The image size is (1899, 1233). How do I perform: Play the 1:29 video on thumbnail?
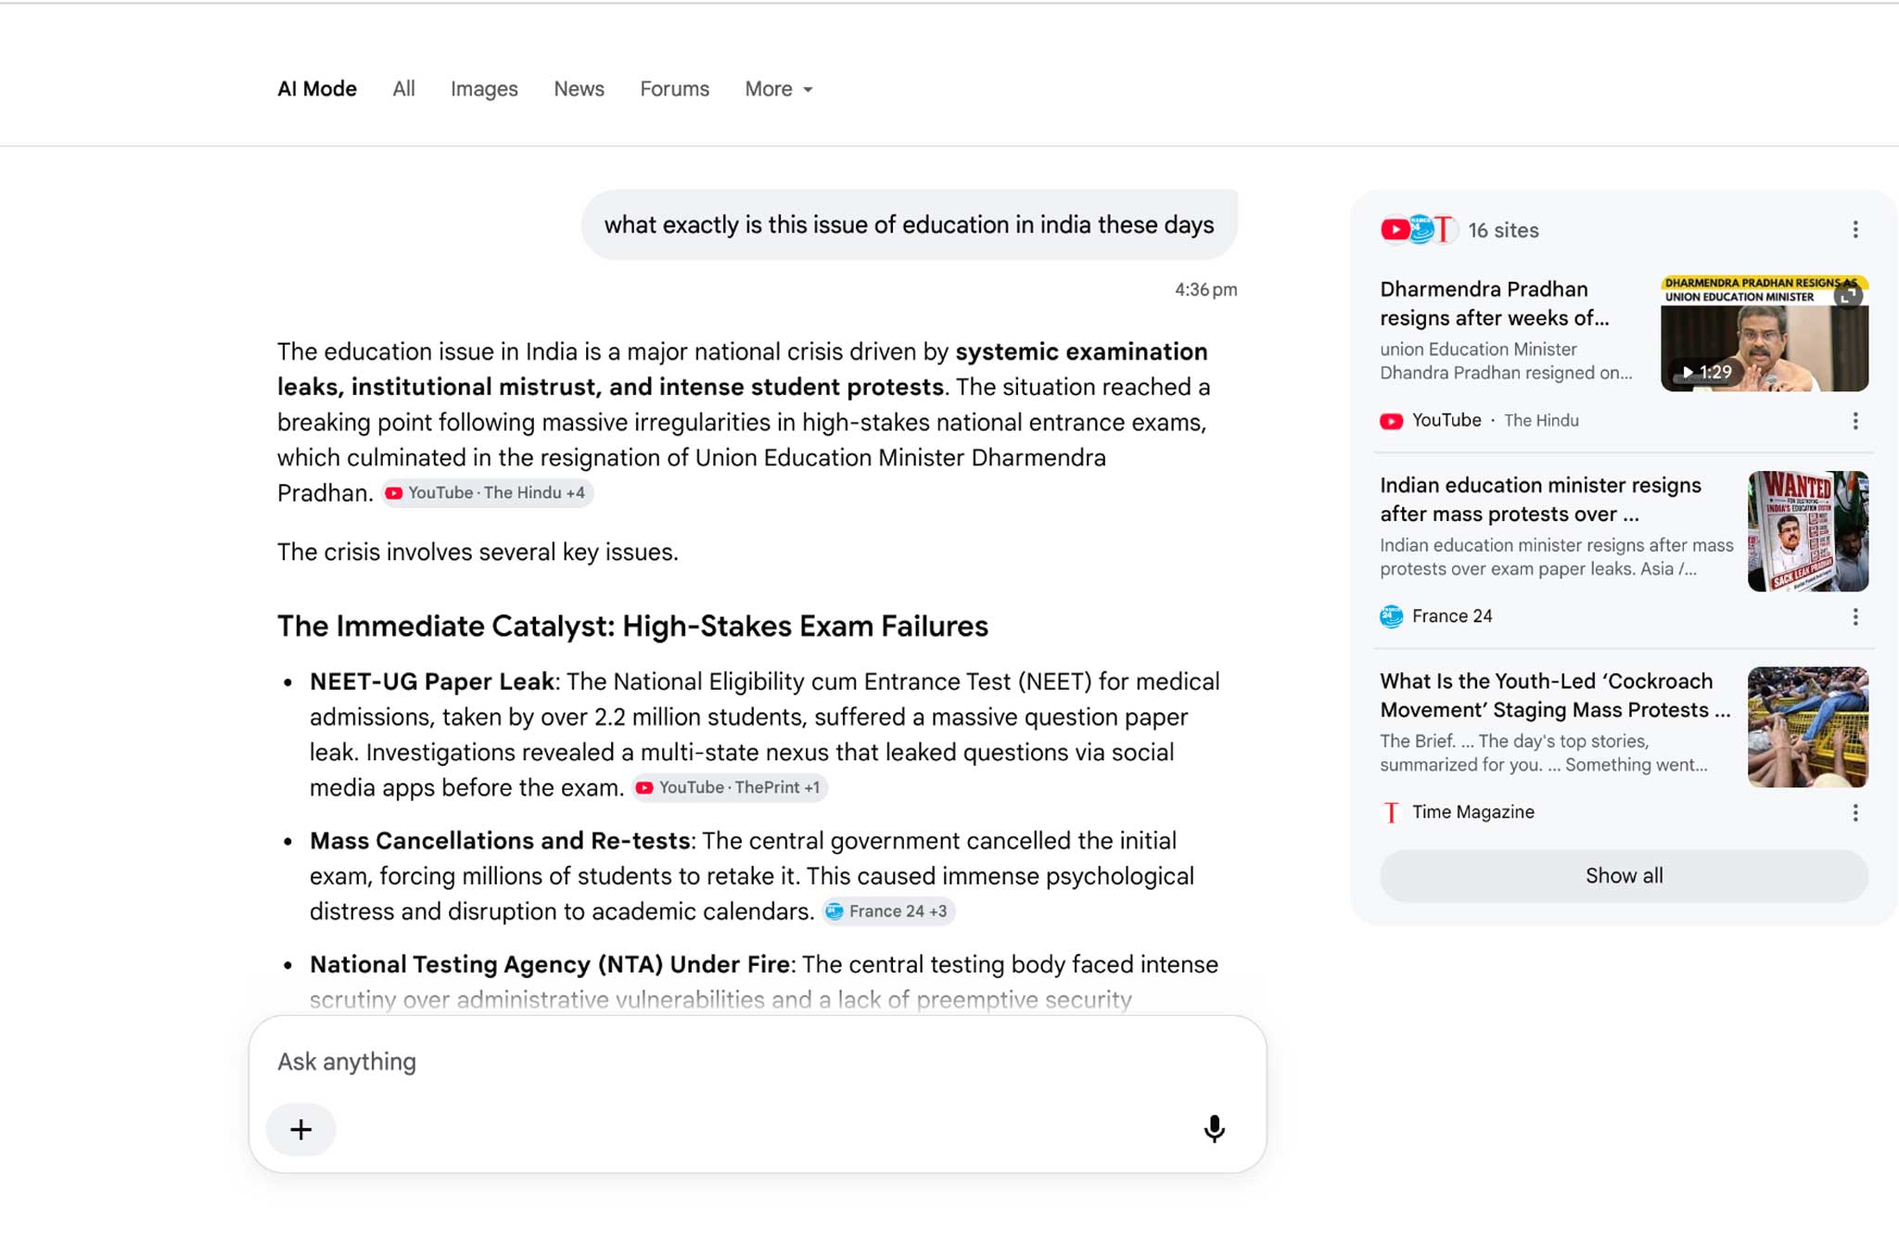pyautogui.click(x=1706, y=372)
